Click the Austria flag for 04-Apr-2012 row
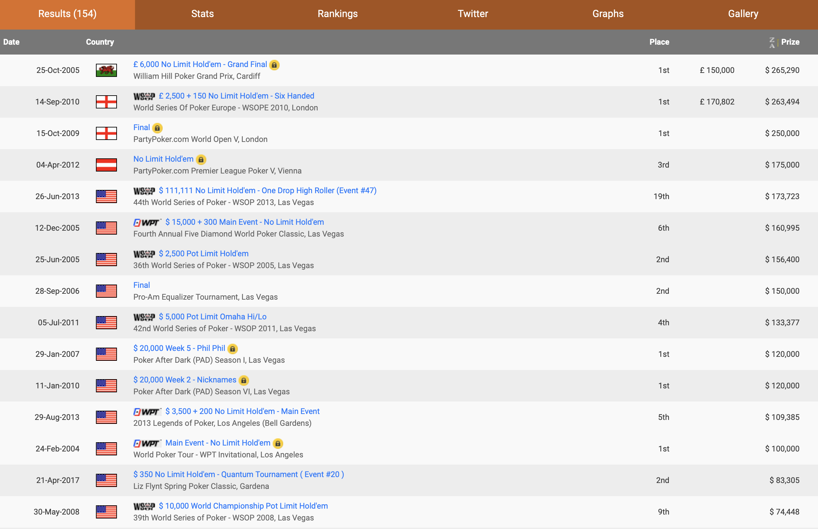This screenshot has height=529, width=818. point(106,165)
